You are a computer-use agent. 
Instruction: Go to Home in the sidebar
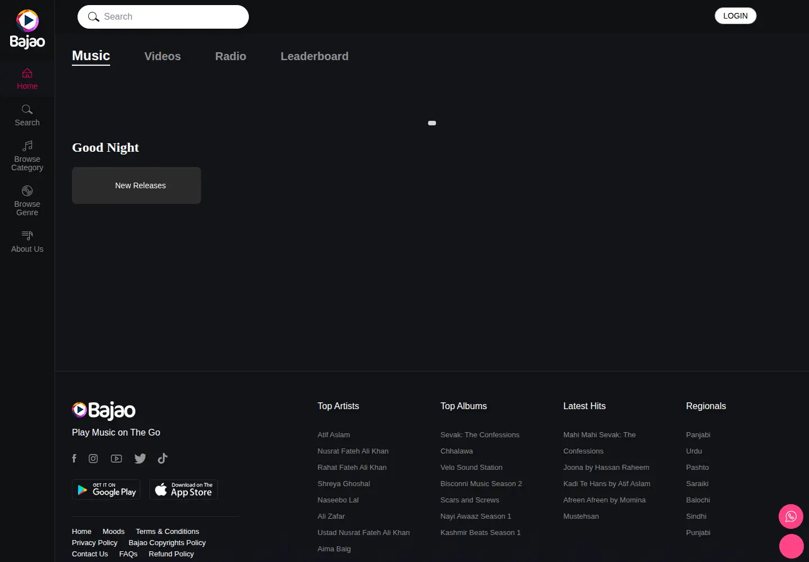click(x=27, y=79)
